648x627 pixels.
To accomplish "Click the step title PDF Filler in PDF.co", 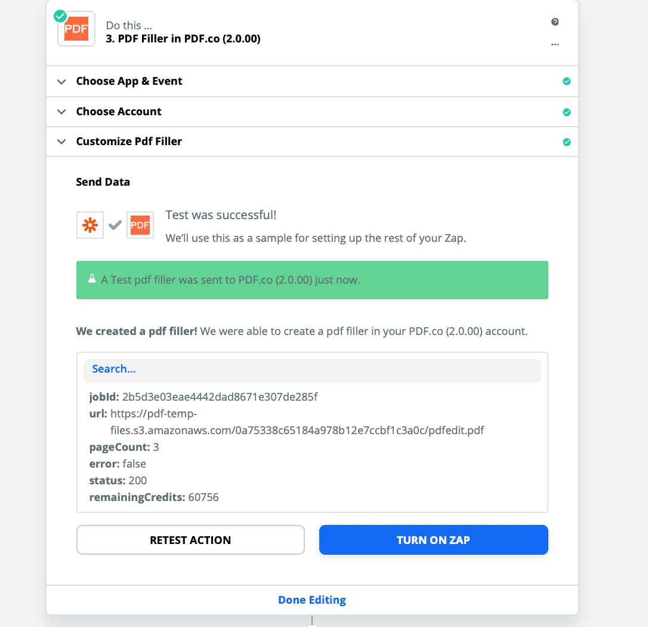I will coord(183,39).
